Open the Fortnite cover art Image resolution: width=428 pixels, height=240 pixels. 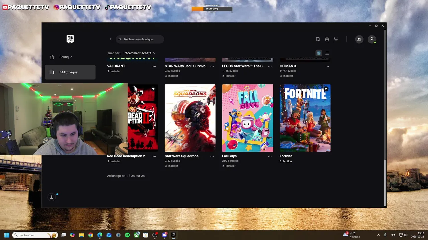tap(305, 118)
